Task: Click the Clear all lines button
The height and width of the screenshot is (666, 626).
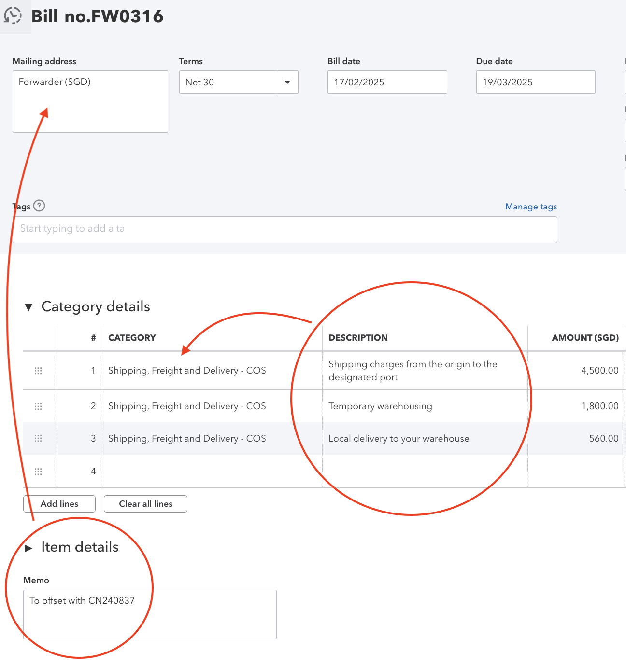Action: pos(145,503)
